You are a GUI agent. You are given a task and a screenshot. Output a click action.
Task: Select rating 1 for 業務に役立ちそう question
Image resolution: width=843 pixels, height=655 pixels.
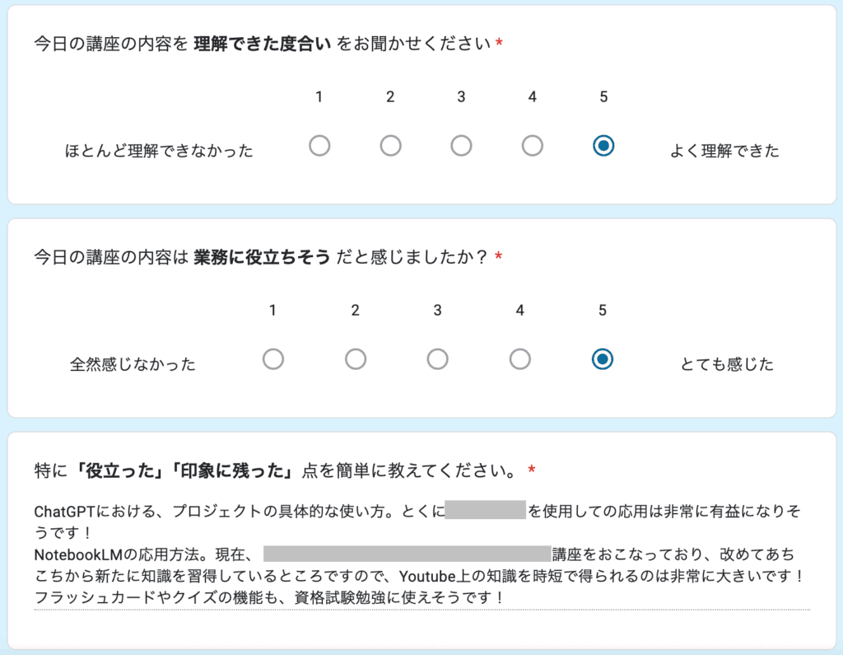272,358
